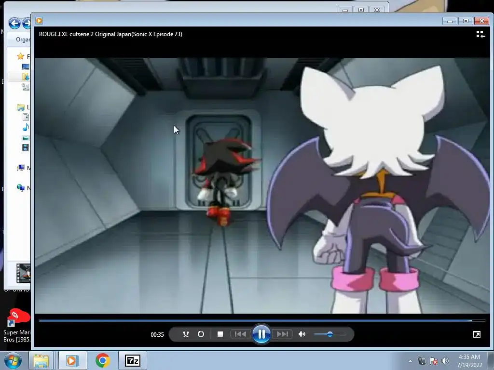Switch the player to full screen view
This screenshot has width=494, height=370.
coord(477,334)
